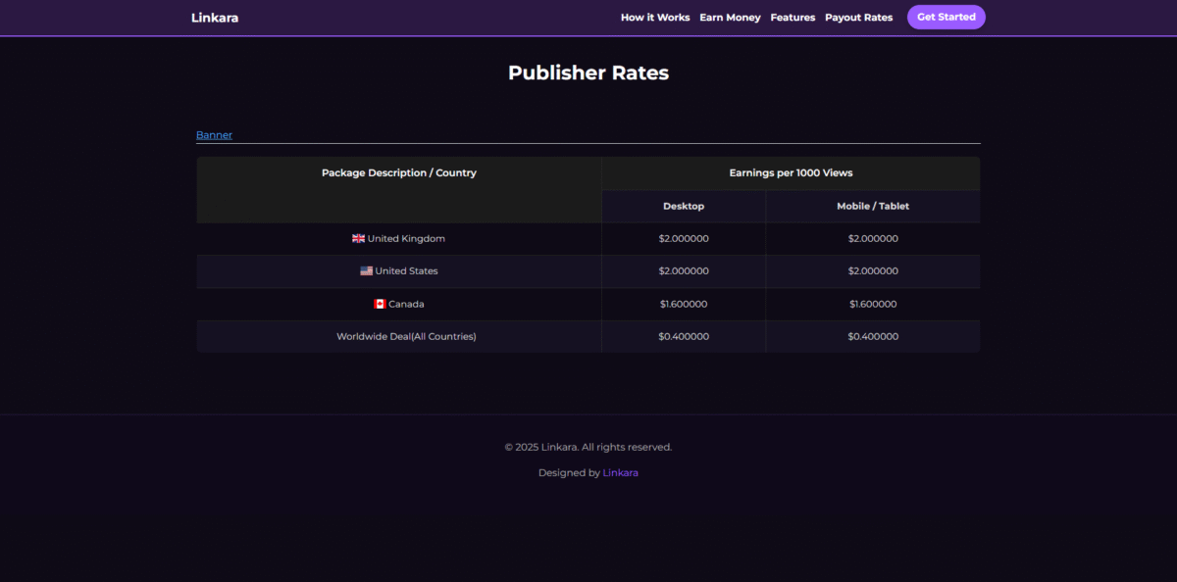
Task: Click the Mobile / Tablet column header
Action: coord(873,206)
